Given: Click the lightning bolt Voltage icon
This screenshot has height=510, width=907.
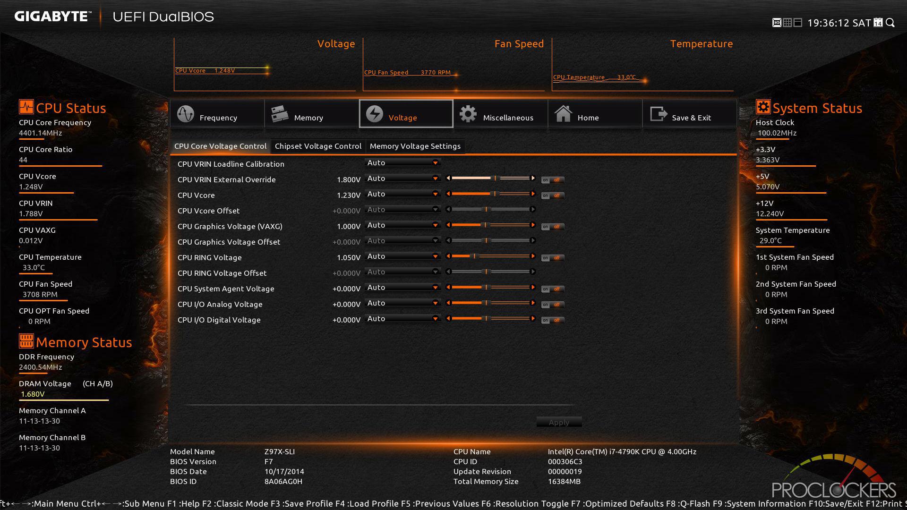Looking at the screenshot, I should 374,114.
